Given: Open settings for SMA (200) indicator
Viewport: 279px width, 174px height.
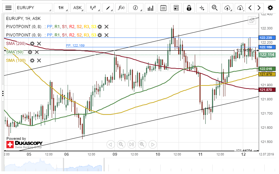Looking at the screenshot, I should (32, 44).
